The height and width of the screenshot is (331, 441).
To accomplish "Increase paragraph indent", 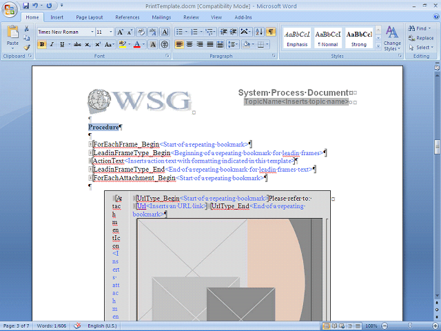I will (x=233, y=32).
